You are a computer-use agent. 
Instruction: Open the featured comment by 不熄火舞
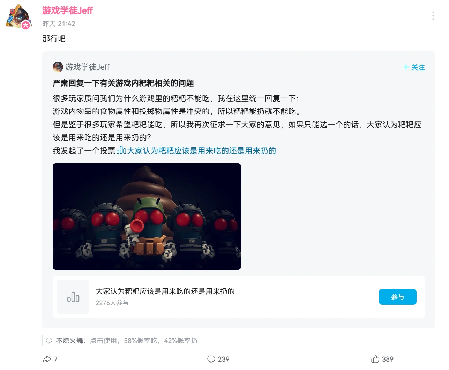pyautogui.click(x=127, y=341)
